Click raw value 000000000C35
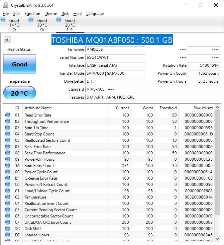This screenshot has height=245, width=224. tap(198, 159)
